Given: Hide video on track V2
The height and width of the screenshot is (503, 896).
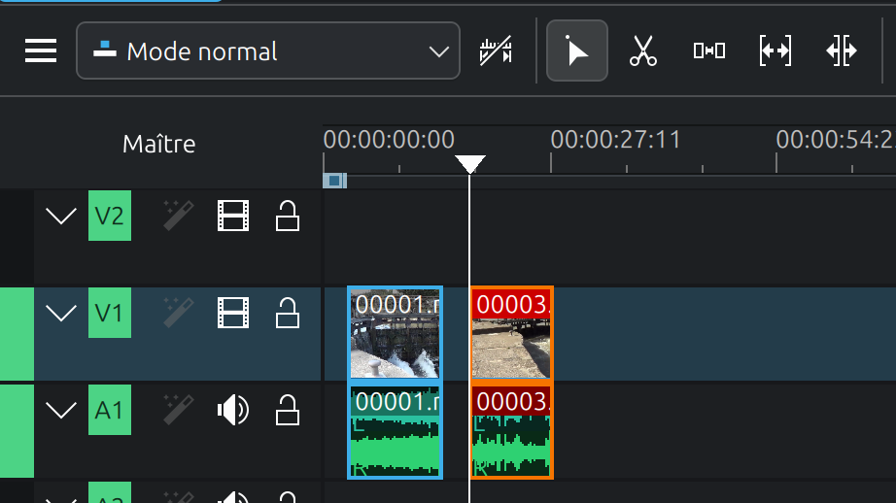Looking at the screenshot, I should 232,216.
